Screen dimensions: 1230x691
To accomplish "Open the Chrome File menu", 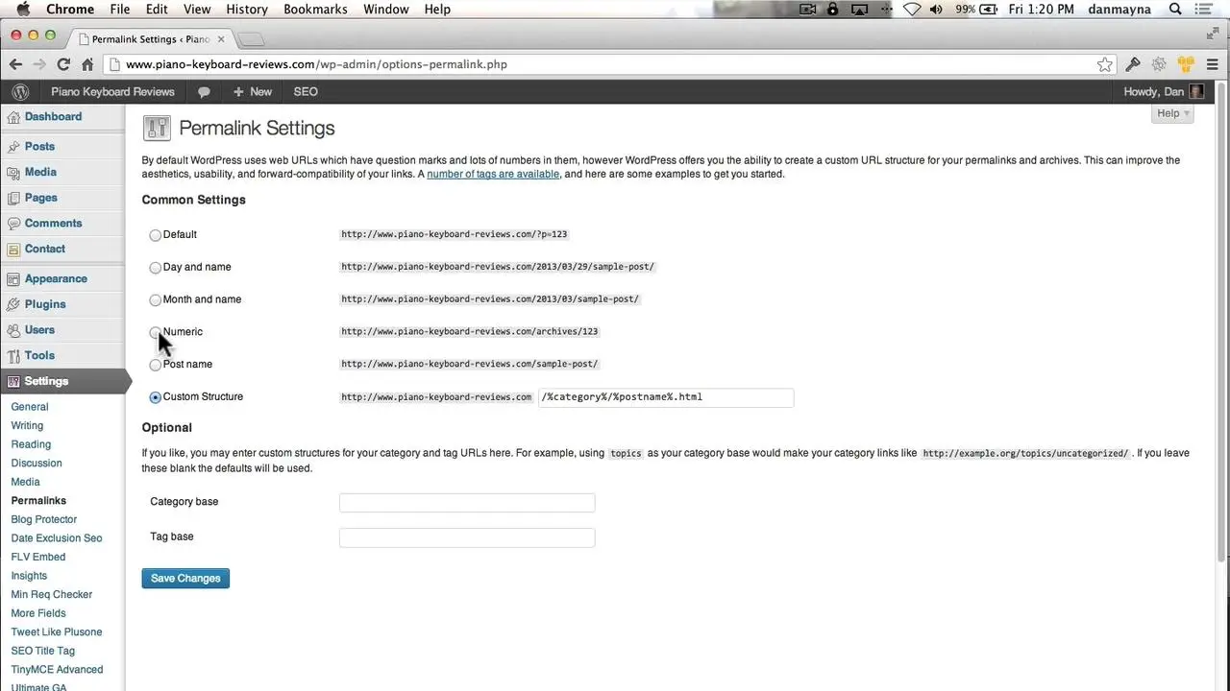I will click(x=120, y=10).
